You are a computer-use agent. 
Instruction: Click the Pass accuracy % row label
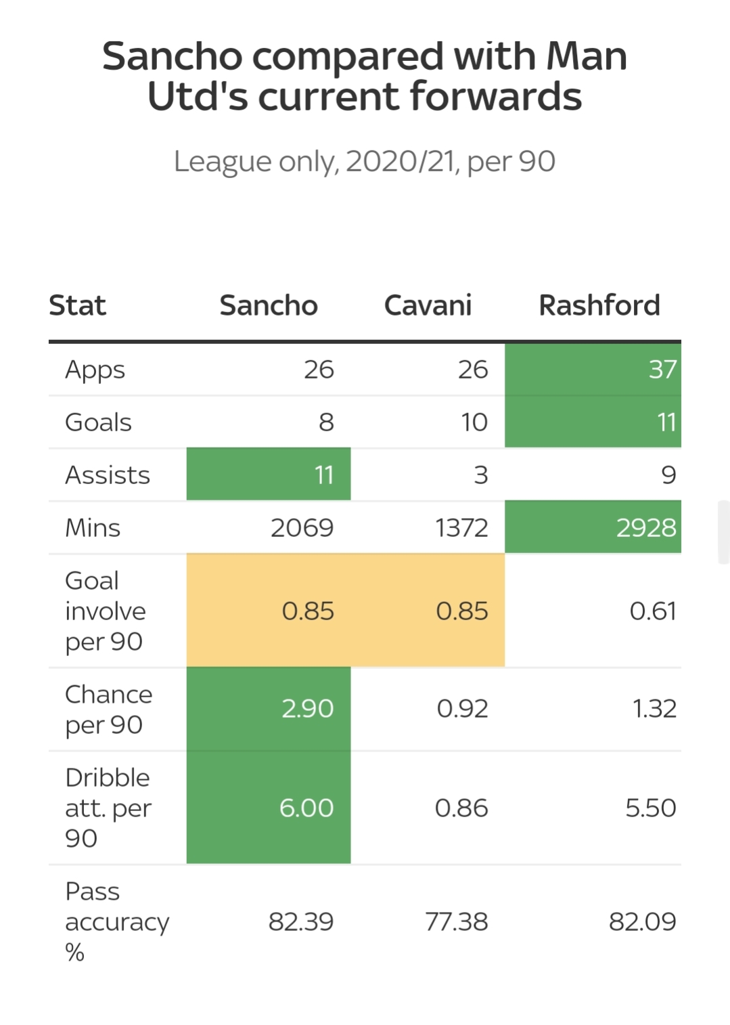(116, 921)
